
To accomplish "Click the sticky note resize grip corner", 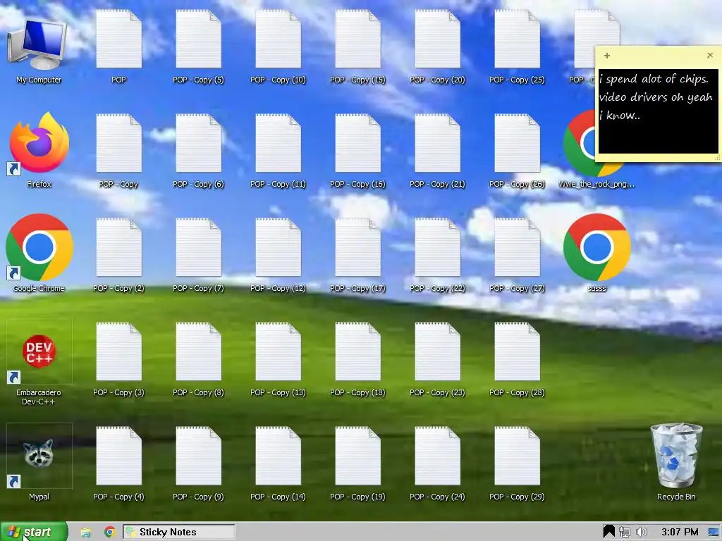I will 717,157.
